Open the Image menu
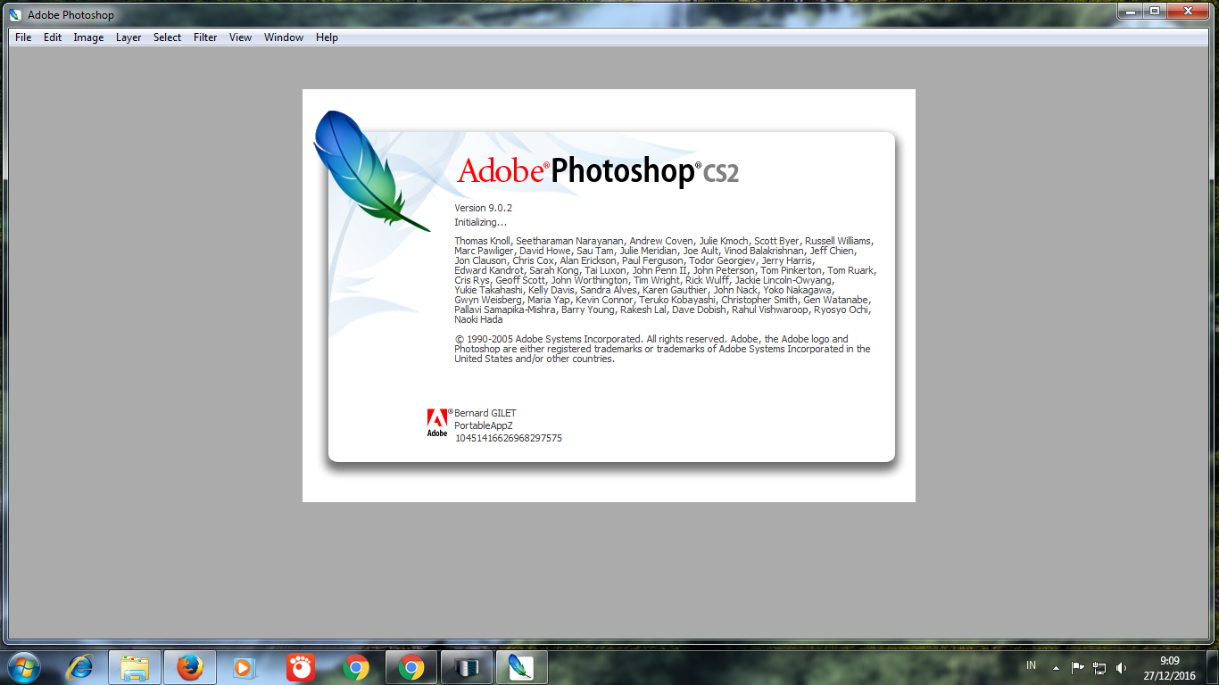 [88, 37]
